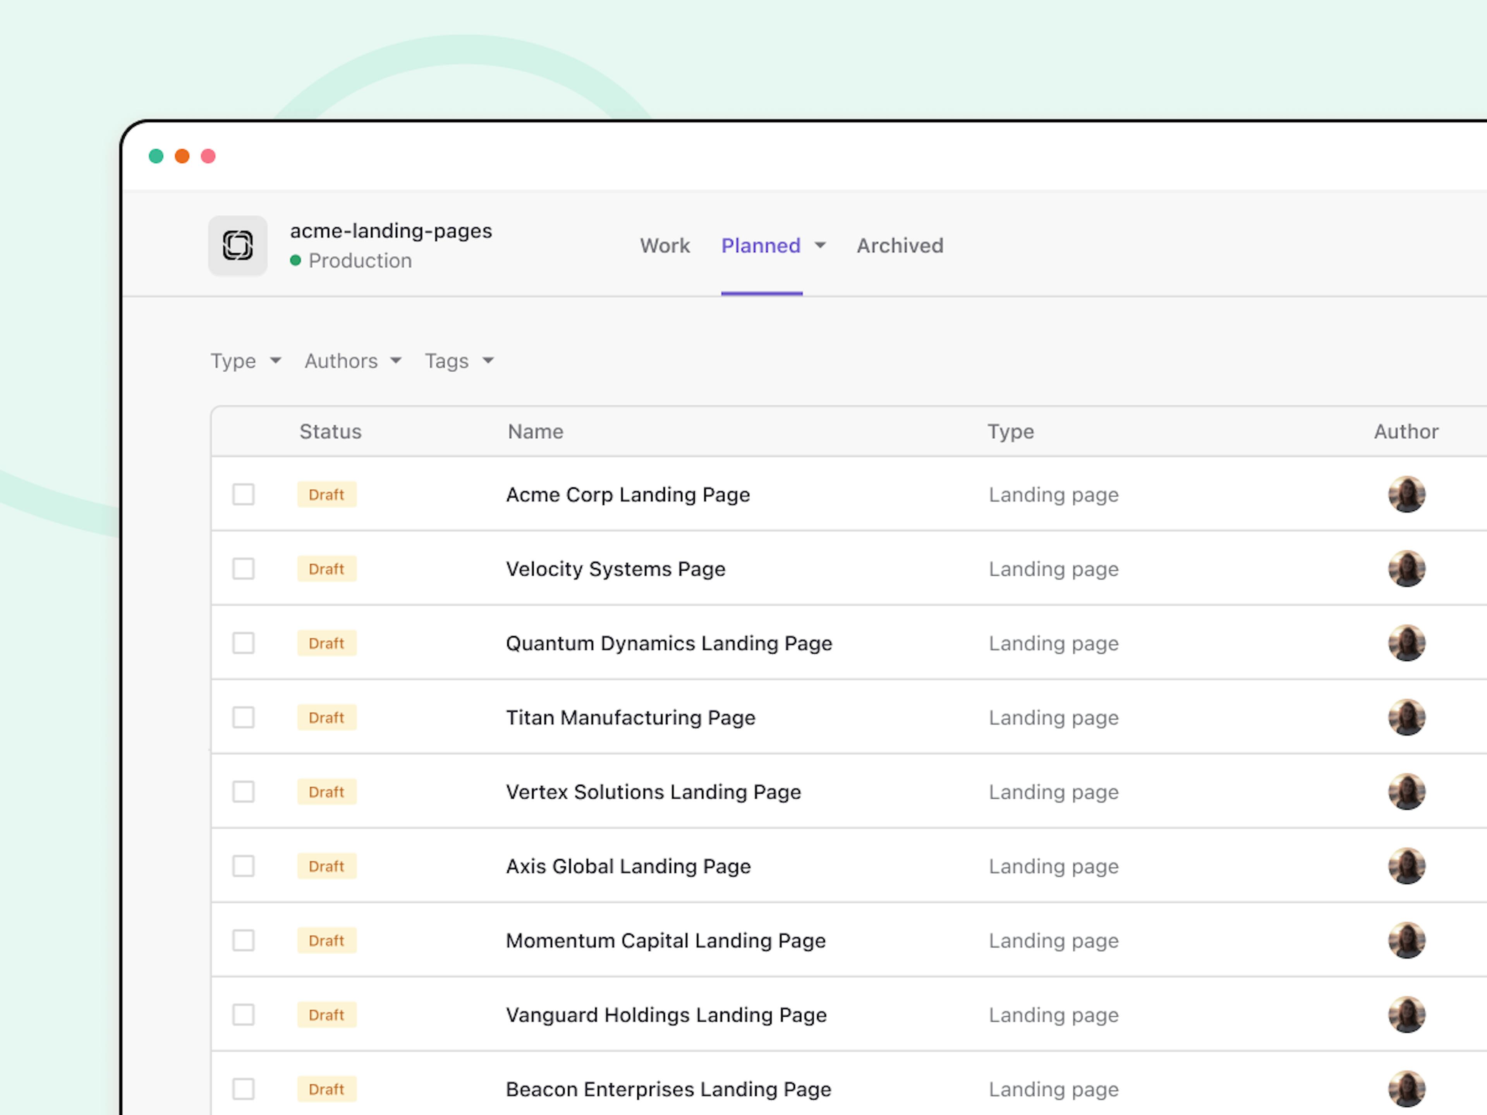Check the Momentum Capital Landing Page row box

point(243,940)
